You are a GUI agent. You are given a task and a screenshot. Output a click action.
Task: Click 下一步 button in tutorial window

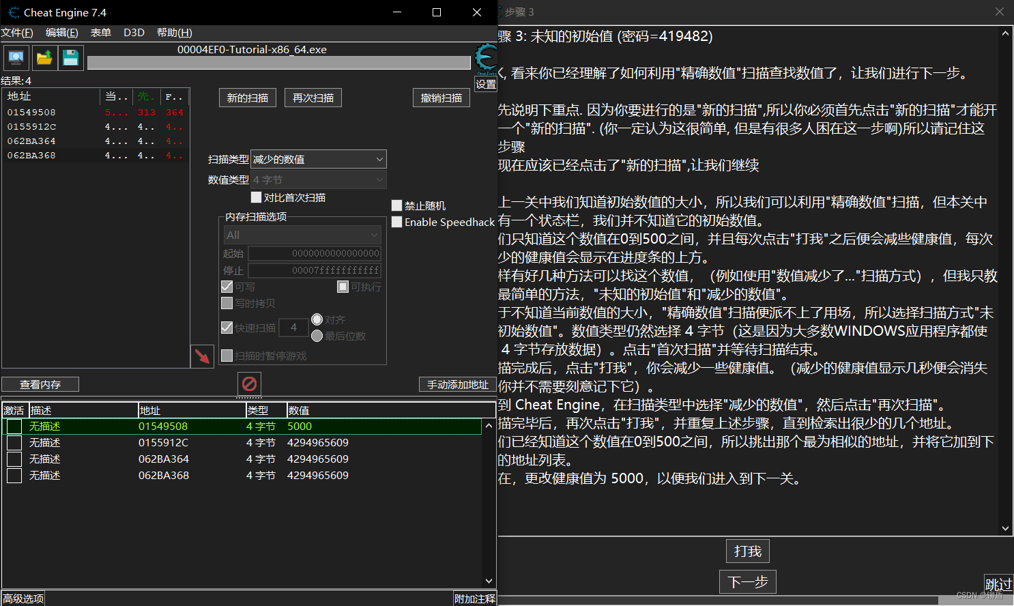(748, 581)
